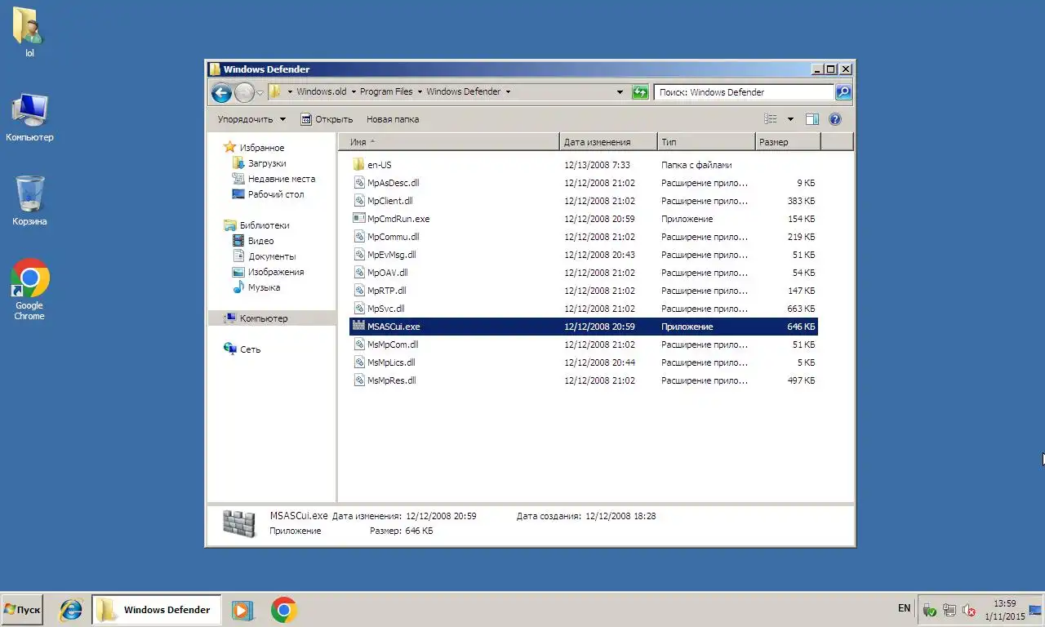Screen dimensions: 1045x627
Task: Select the MpAsDesc.dll file icon
Action: click(x=358, y=183)
